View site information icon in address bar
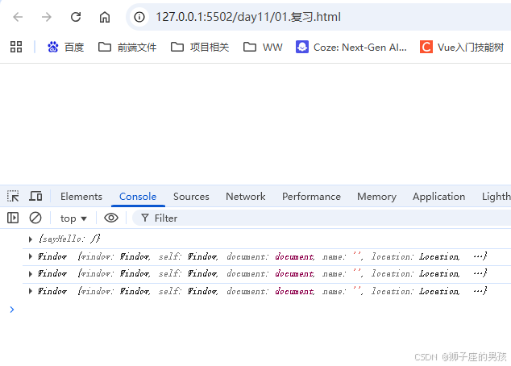511x366 pixels. [139, 17]
